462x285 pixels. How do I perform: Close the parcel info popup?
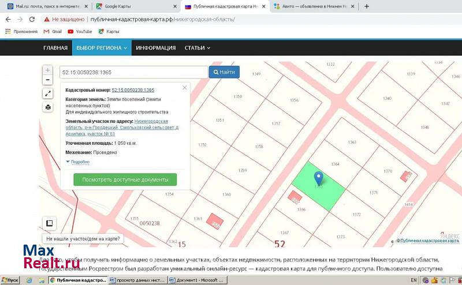coord(185,88)
